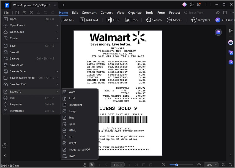Click the Add Text tool
Image resolution: width=235 pixels, height=168 pixels.
pyautogui.click(x=89, y=20)
